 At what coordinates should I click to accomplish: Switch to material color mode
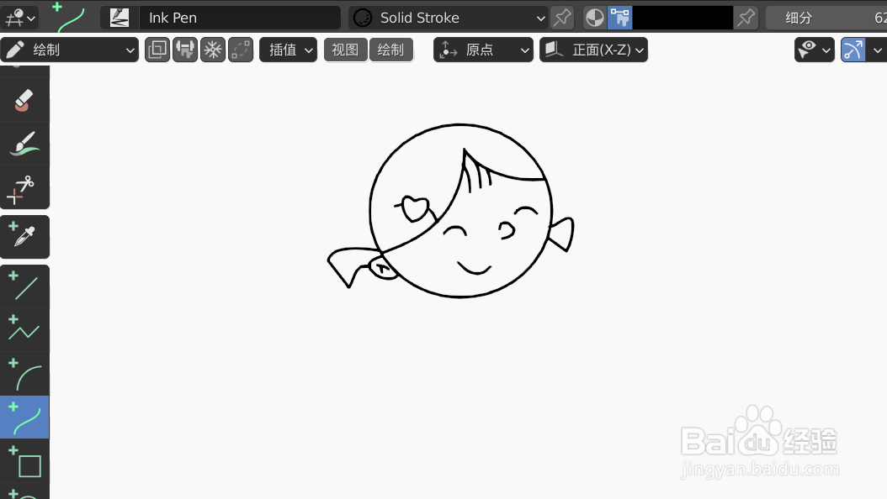point(595,18)
